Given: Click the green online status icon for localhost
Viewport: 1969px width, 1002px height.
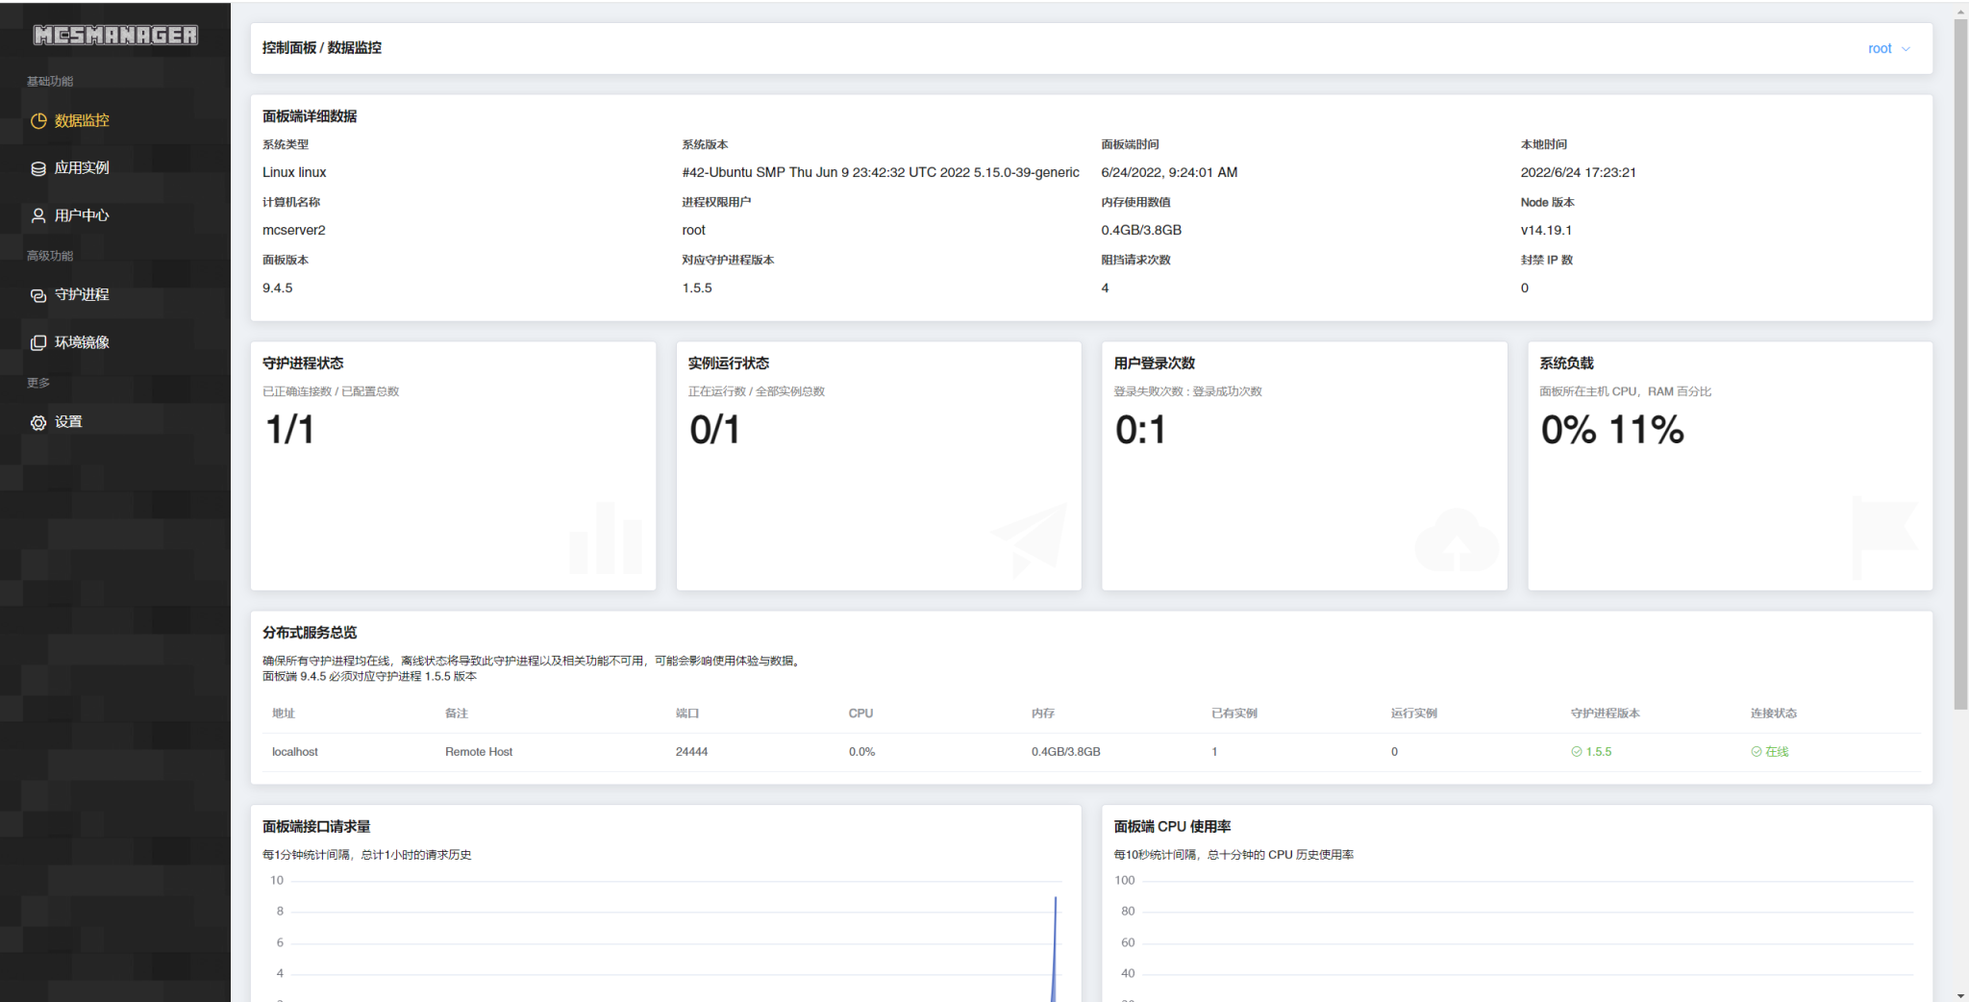Looking at the screenshot, I should 1757,752.
